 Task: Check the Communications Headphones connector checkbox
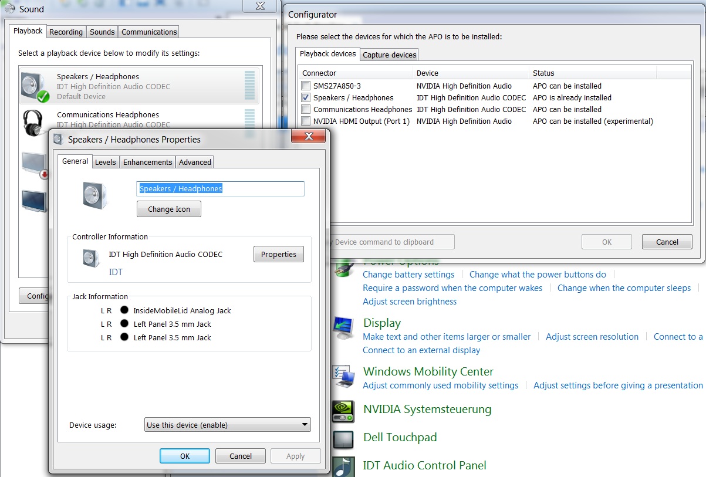(306, 110)
